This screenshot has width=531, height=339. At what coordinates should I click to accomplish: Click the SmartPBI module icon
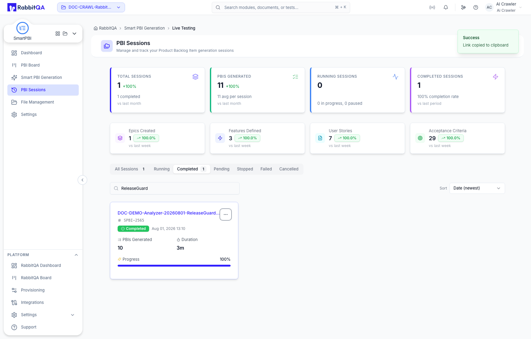23,28
